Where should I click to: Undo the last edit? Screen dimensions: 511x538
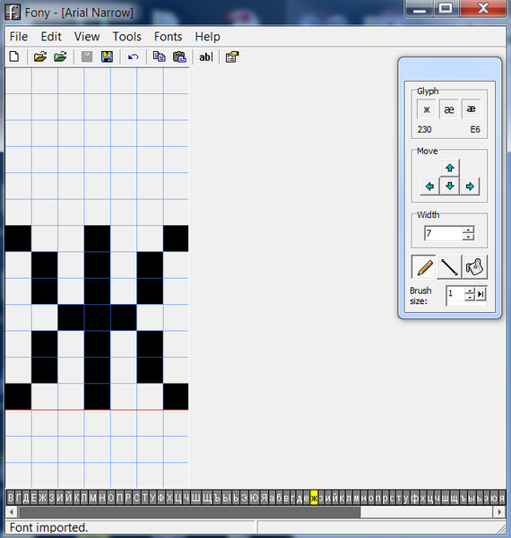(133, 56)
